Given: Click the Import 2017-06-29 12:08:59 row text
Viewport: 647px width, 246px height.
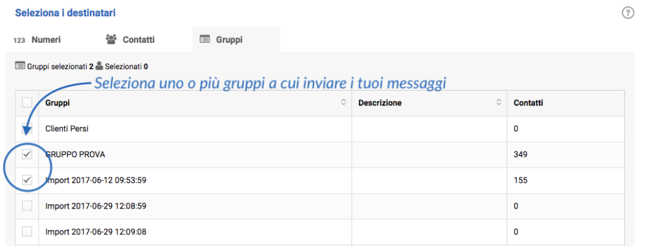Looking at the screenshot, I should pyautogui.click(x=96, y=206).
